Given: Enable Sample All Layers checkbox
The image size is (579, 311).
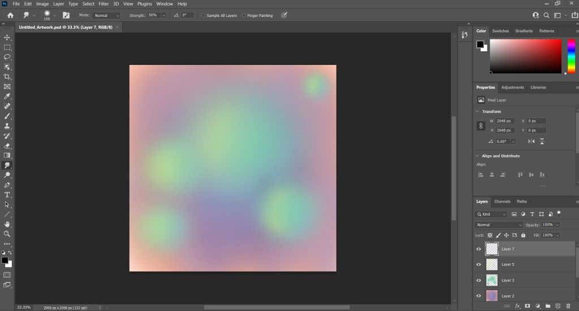Looking at the screenshot, I should (x=203, y=16).
